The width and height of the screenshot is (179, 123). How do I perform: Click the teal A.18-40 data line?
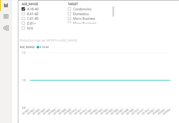coord(100,80)
